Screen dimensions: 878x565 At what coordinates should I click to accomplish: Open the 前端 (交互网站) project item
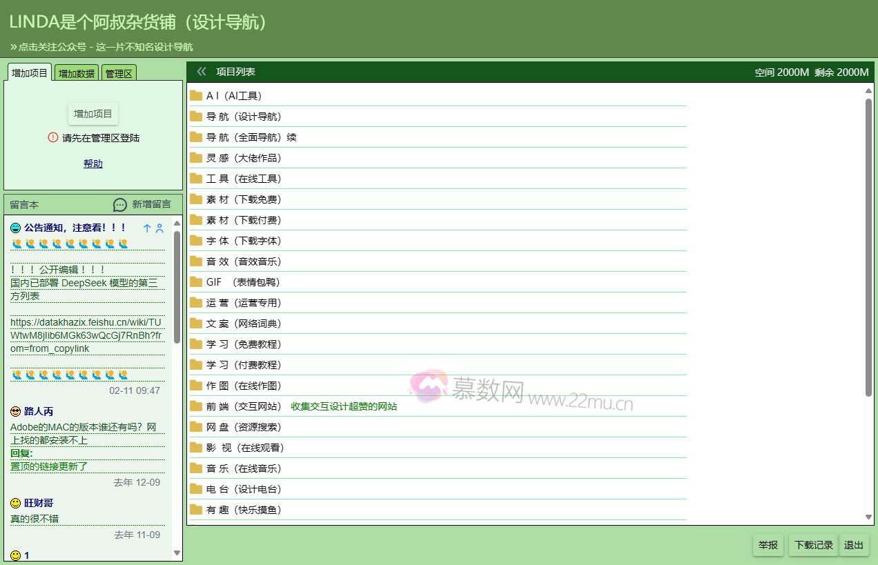244,406
